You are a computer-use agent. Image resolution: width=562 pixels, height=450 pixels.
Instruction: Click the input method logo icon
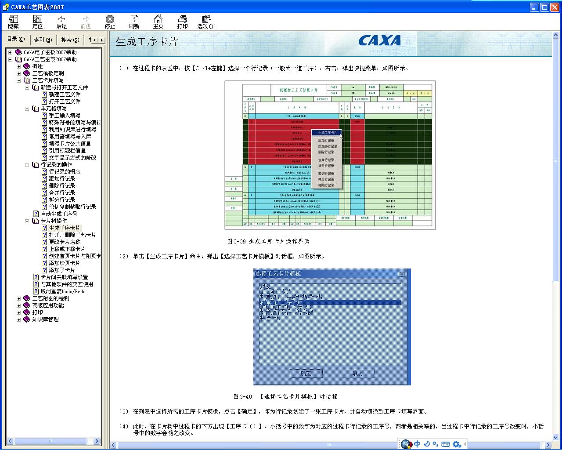pos(406,444)
